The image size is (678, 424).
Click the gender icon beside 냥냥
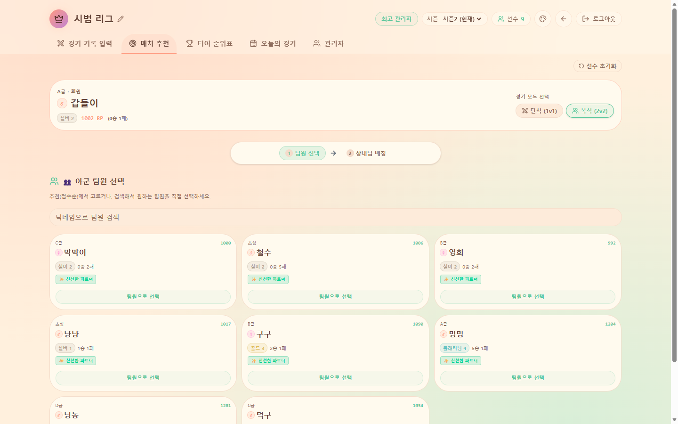(59, 334)
